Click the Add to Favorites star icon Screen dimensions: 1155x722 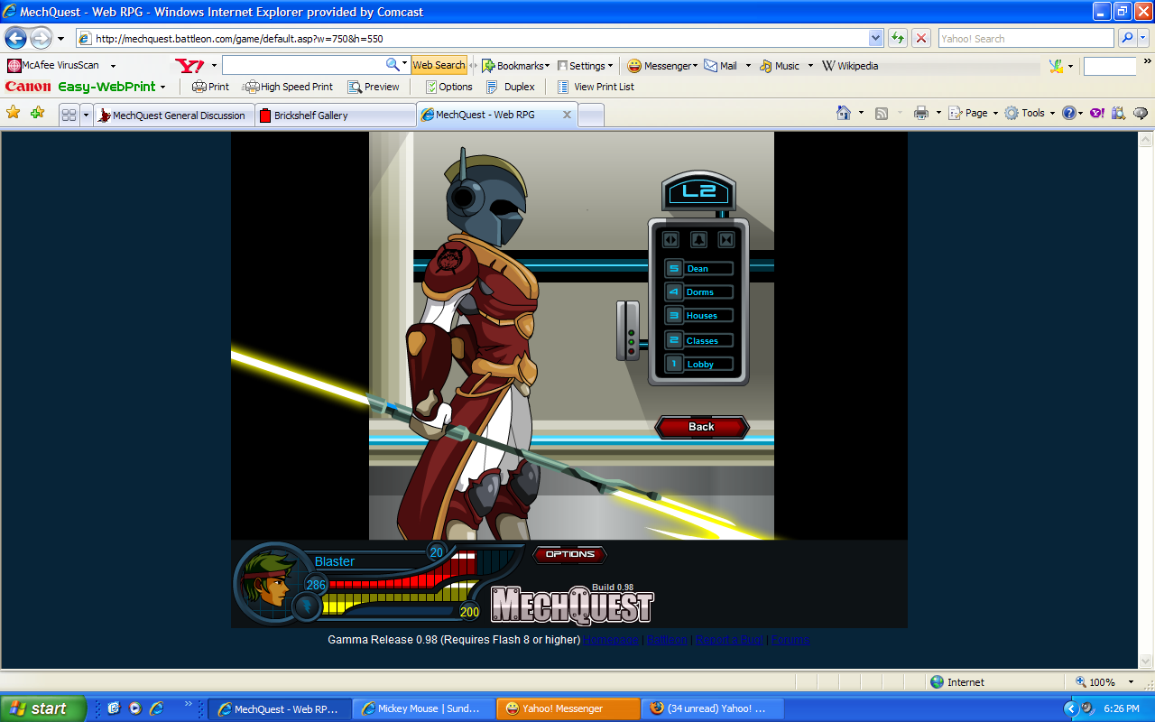click(x=37, y=113)
